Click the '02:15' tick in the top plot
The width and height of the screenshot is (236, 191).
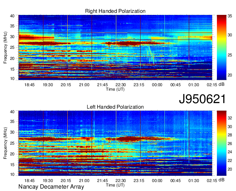[212, 85]
